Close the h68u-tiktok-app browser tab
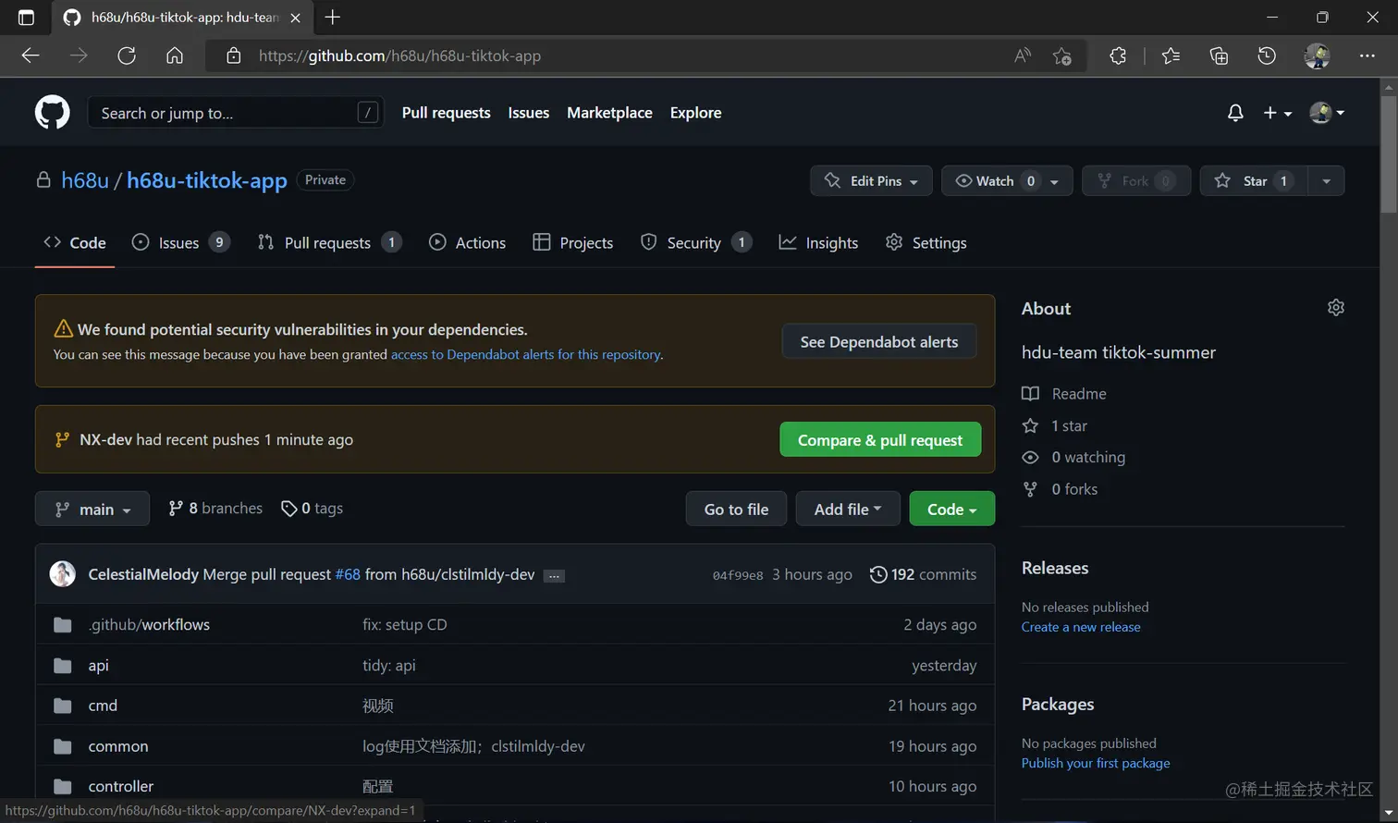This screenshot has height=823, width=1398. pos(295,18)
